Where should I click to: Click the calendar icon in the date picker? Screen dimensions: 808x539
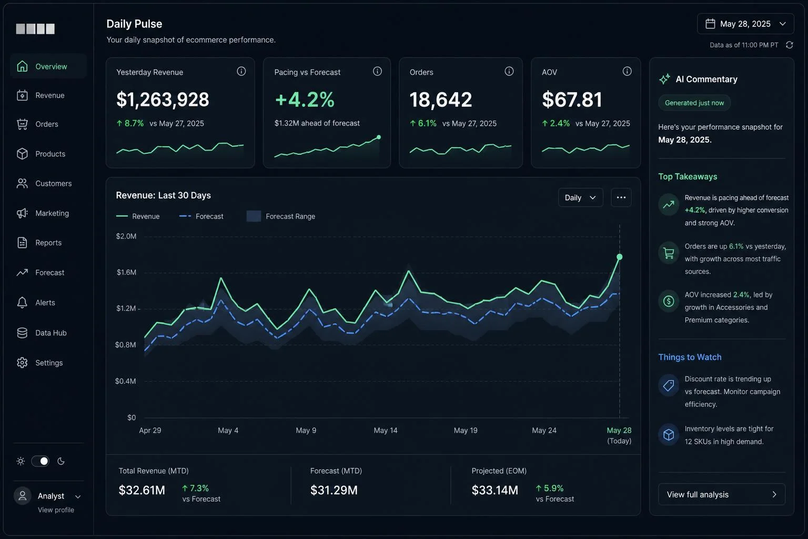[710, 24]
